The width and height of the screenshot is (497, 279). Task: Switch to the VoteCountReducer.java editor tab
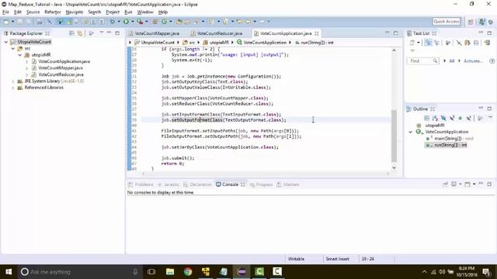coord(217,33)
